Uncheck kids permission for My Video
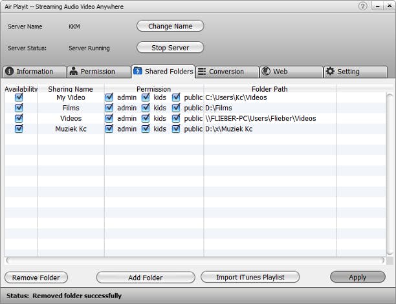The image size is (396, 304). pos(146,97)
